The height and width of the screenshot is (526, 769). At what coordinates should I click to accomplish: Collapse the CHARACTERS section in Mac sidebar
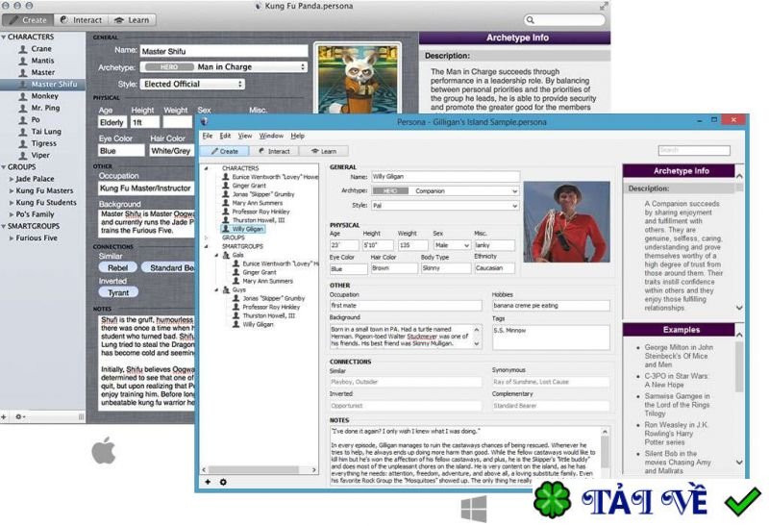4,37
